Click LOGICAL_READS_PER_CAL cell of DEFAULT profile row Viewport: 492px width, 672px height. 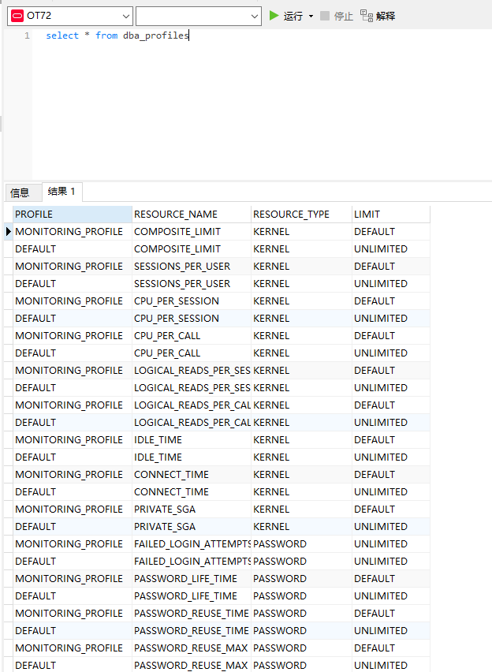pyautogui.click(x=192, y=423)
